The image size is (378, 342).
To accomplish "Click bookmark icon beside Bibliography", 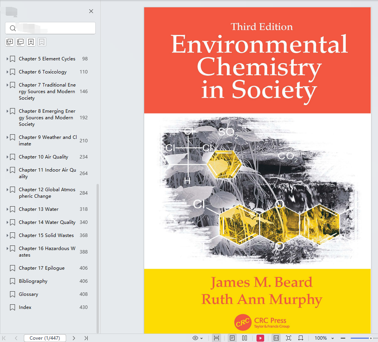I will coord(12,281).
